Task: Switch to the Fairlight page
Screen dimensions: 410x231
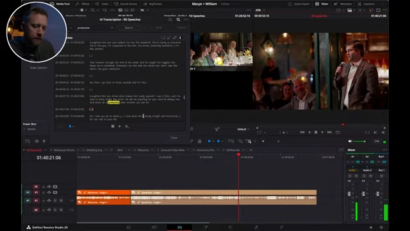Action: pyautogui.click(x=256, y=227)
